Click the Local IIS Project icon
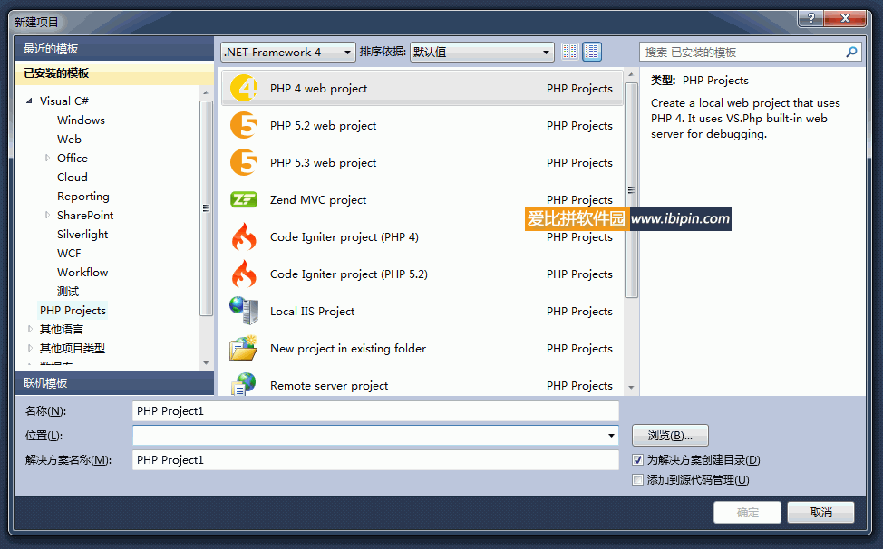 point(244,311)
